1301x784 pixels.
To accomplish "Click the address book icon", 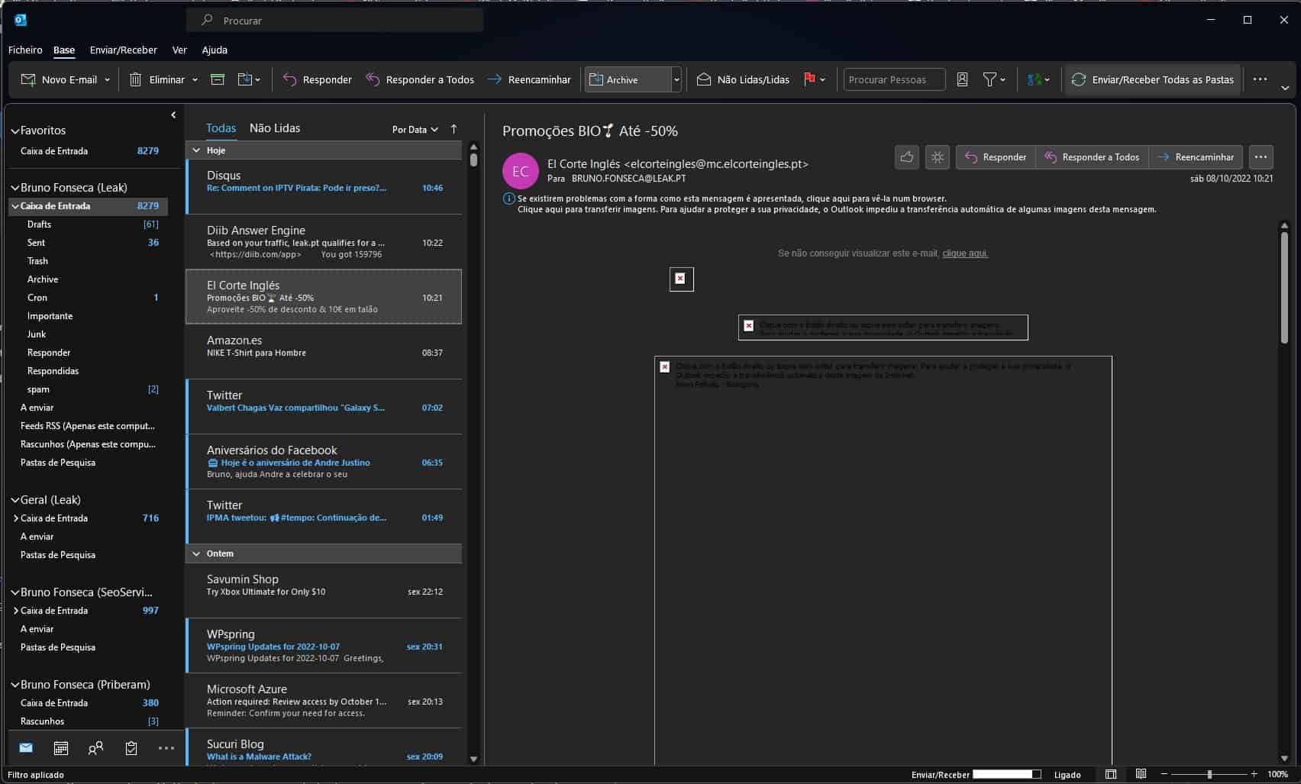I will pos(962,79).
